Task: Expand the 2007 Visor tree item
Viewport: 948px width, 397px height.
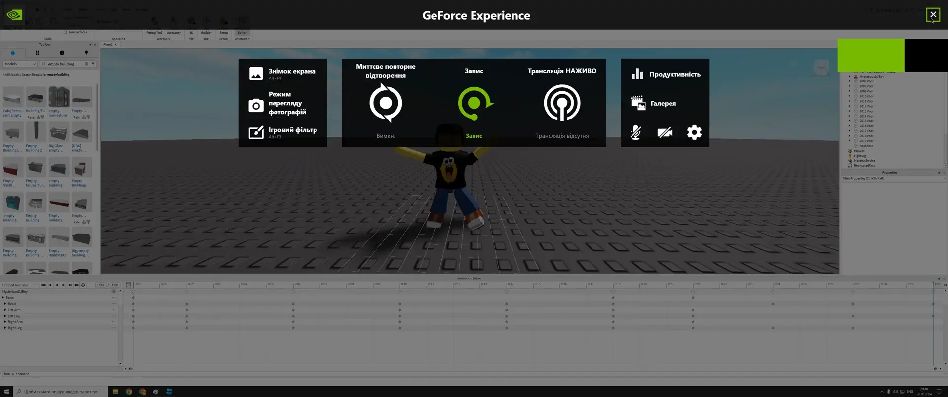Action: (x=849, y=81)
